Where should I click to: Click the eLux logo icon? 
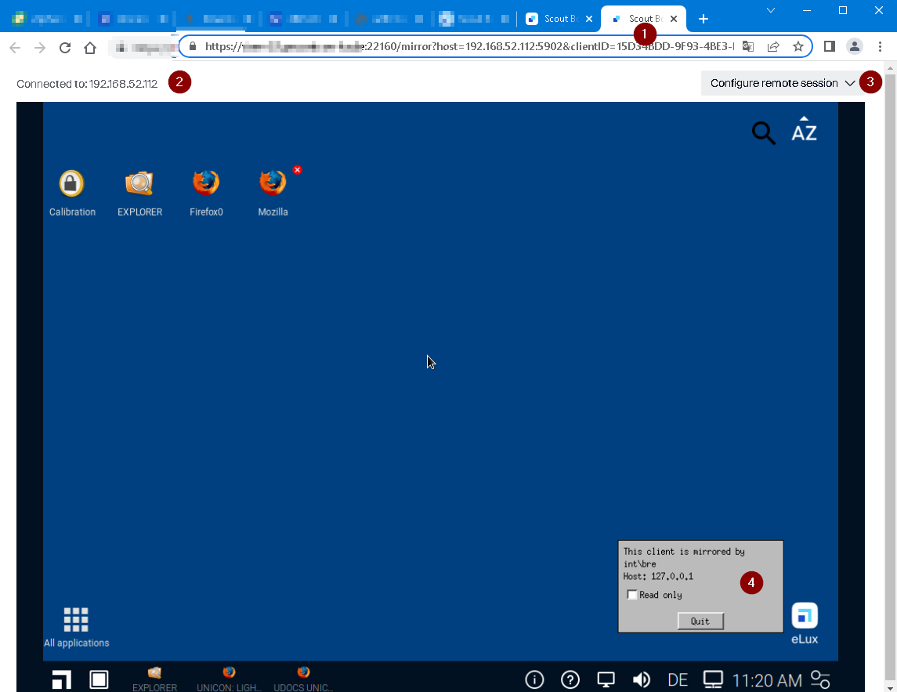tap(805, 623)
